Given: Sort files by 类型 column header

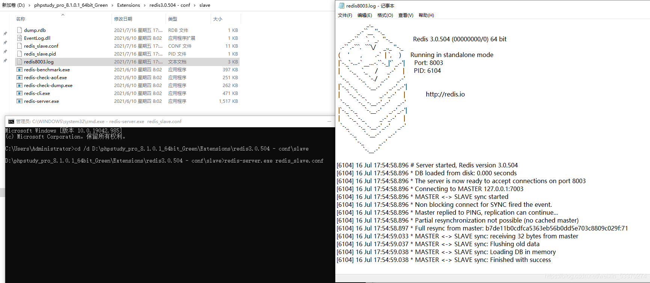Looking at the screenshot, I should pos(173,19).
